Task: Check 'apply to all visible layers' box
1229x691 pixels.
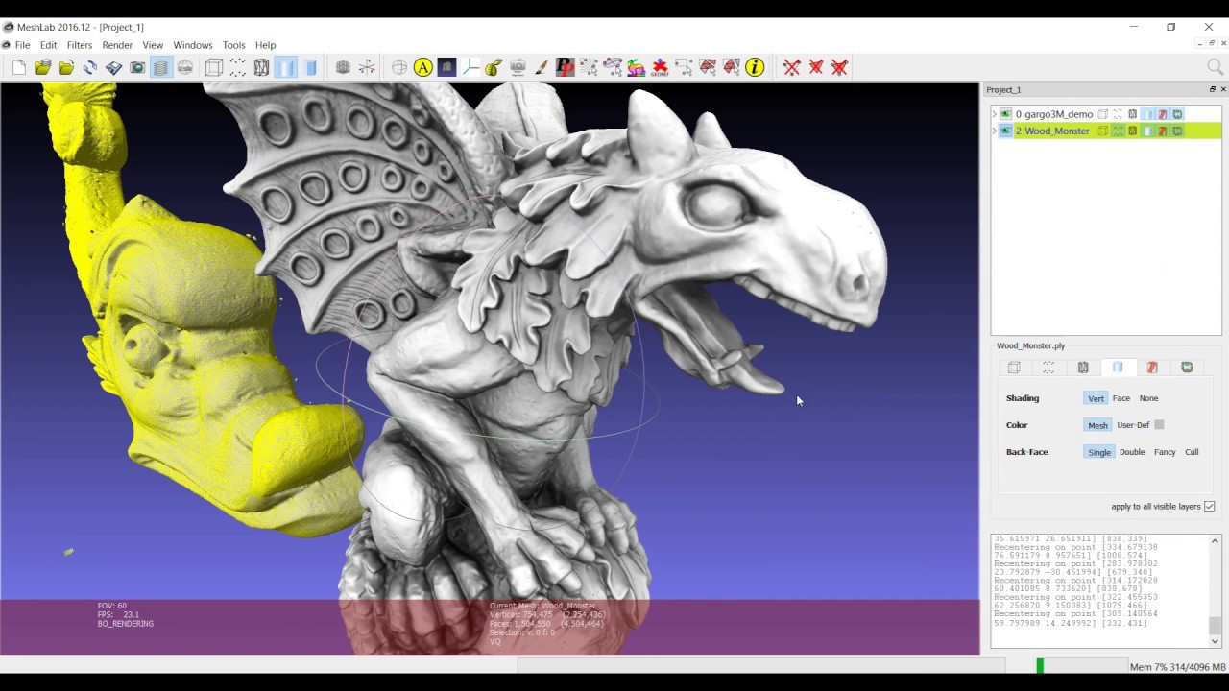Action: click(x=1209, y=506)
